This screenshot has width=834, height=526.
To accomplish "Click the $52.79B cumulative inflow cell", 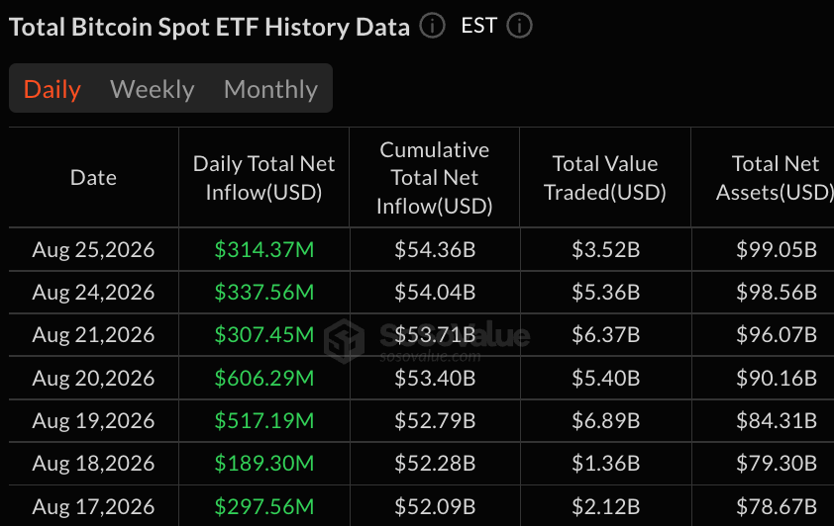I will coord(435,421).
